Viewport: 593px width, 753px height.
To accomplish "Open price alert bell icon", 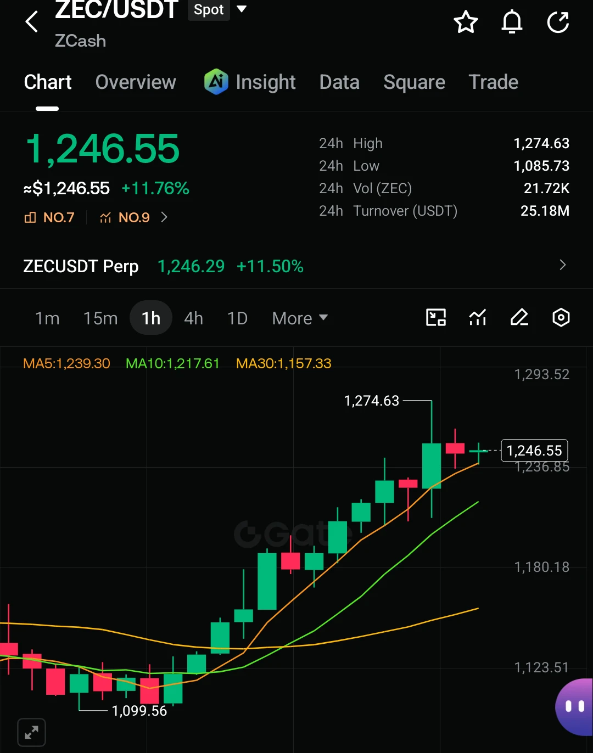I will [x=512, y=22].
